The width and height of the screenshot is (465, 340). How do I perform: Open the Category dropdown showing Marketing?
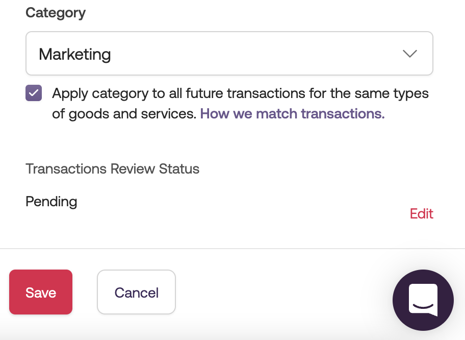[x=229, y=54]
